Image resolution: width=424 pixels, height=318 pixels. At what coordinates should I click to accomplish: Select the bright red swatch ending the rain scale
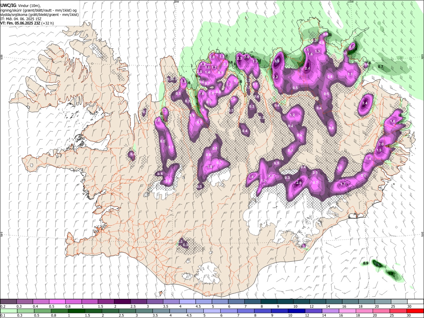click(x=415, y=311)
